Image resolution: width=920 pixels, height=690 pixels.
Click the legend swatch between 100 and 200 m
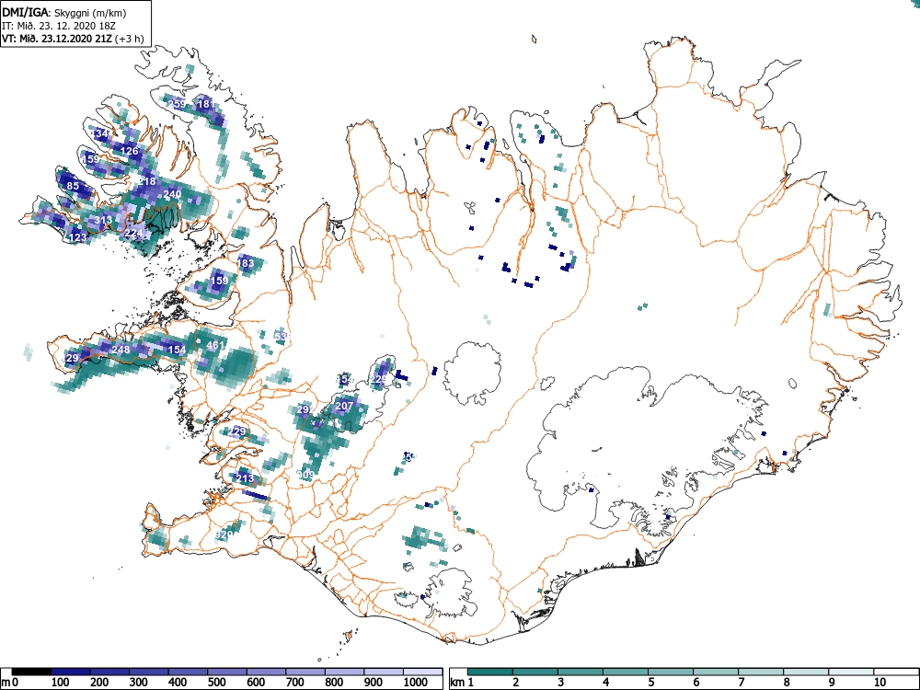point(71,672)
